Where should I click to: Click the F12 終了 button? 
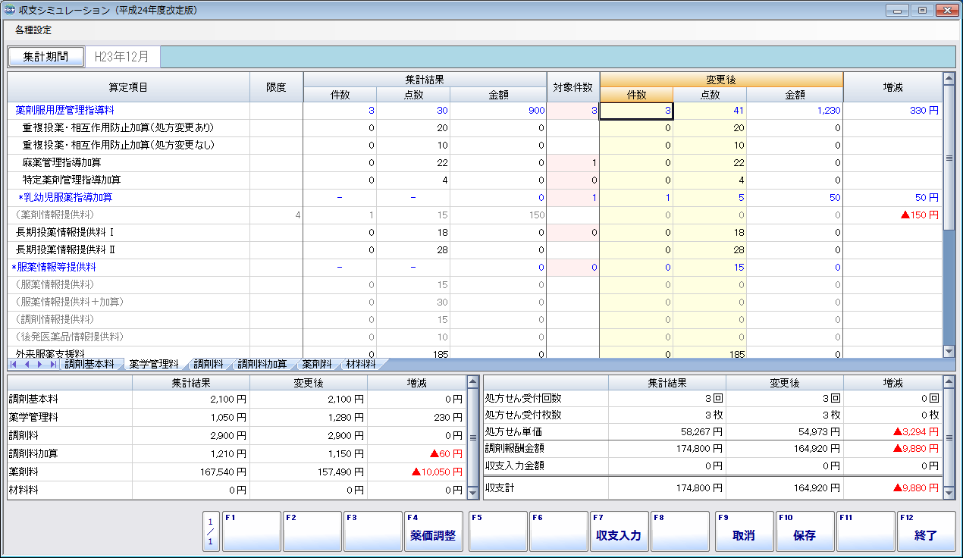pos(926,531)
